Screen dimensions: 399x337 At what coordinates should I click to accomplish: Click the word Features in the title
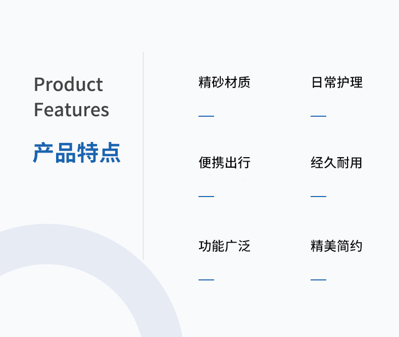pos(71,110)
